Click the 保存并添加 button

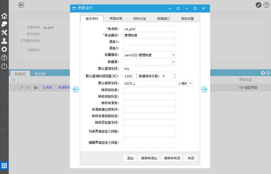(149, 158)
